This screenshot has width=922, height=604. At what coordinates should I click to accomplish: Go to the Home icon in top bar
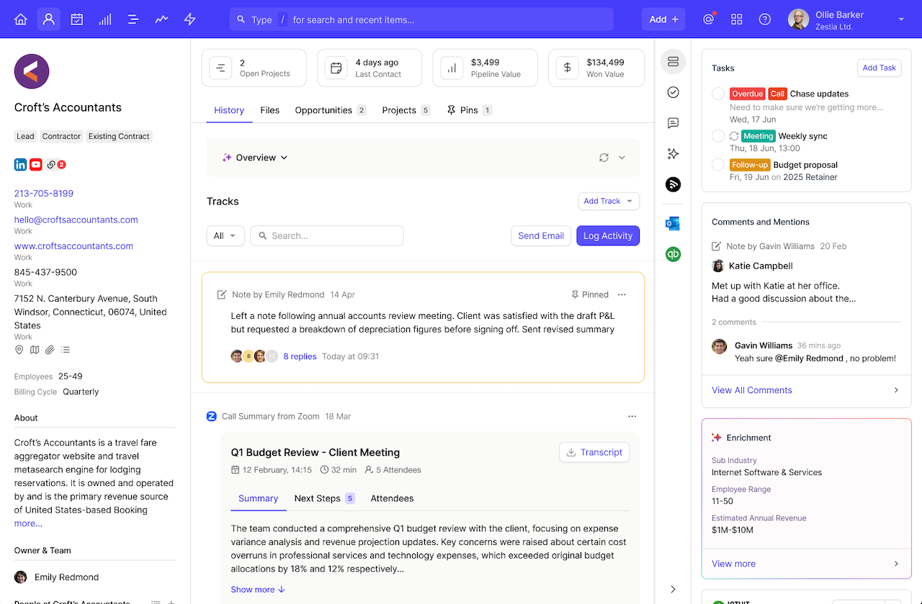(21, 19)
